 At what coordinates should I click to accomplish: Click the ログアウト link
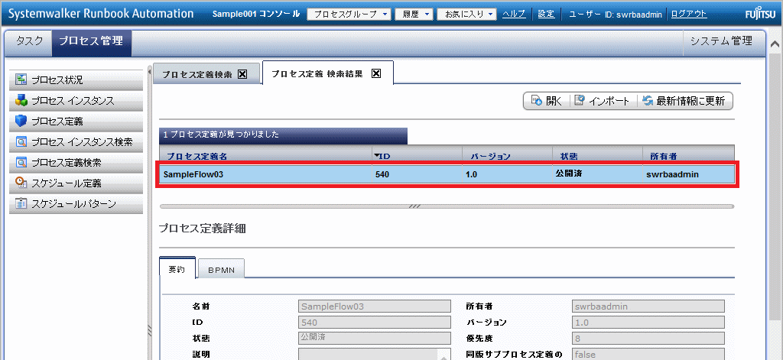(689, 14)
